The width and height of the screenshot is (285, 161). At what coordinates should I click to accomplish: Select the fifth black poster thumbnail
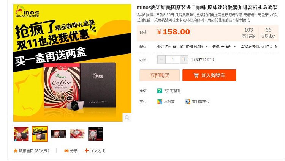pos(96,134)
